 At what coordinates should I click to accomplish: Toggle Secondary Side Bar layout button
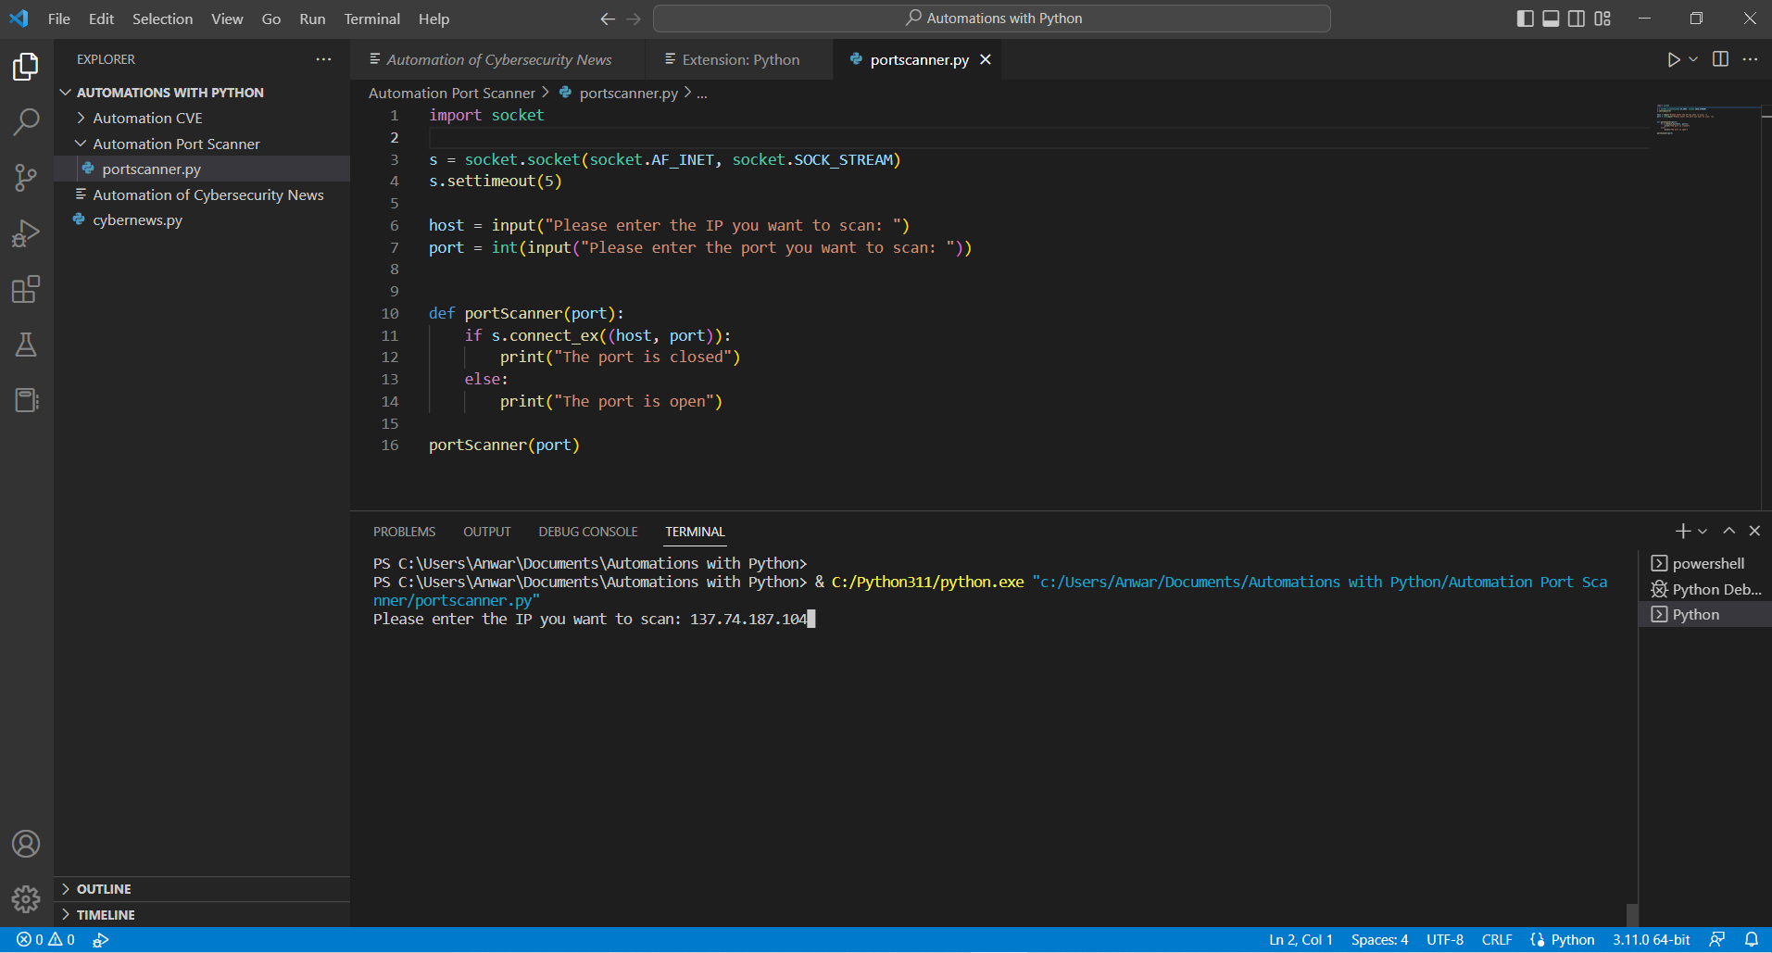click(x=1577, y=19)
